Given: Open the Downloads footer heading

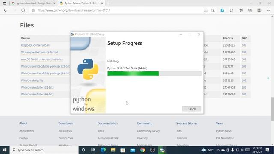Looking at the screenshot, I should tap(66, 123).
